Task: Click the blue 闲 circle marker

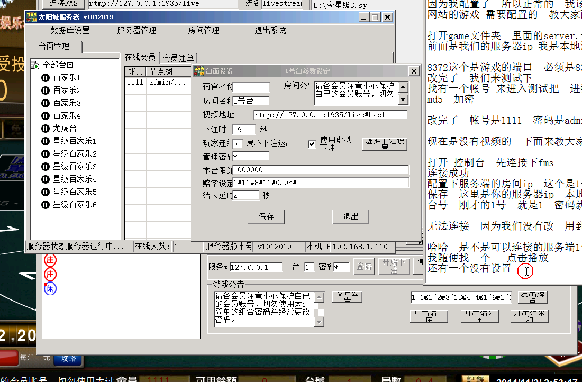Action: [50, 289]
